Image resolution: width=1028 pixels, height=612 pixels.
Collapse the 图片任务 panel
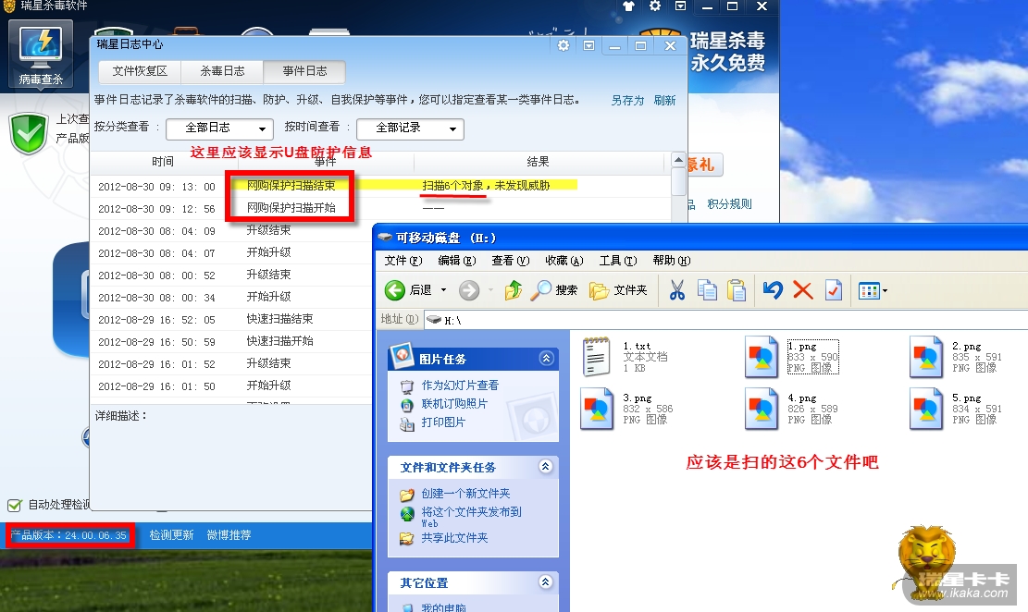[546, 358]
